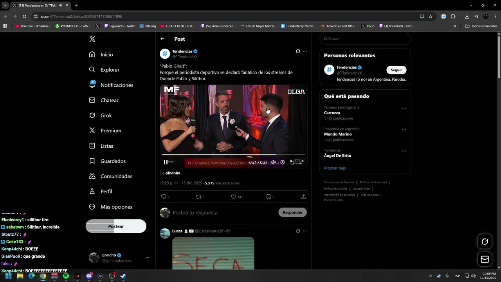Open Chatear in the sidebar

click(104, 100)
